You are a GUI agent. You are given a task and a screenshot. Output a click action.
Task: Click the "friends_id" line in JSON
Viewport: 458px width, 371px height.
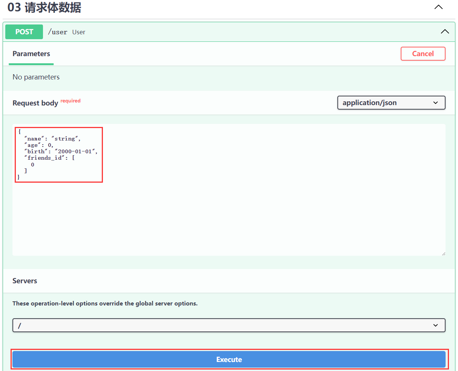[x=49, y=158]
